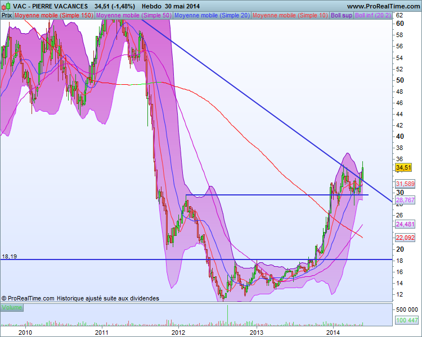The width and height of the screenshot is (422, 337).
Task: Click the 2012 label on time axis
Action: tap(178, 333)
